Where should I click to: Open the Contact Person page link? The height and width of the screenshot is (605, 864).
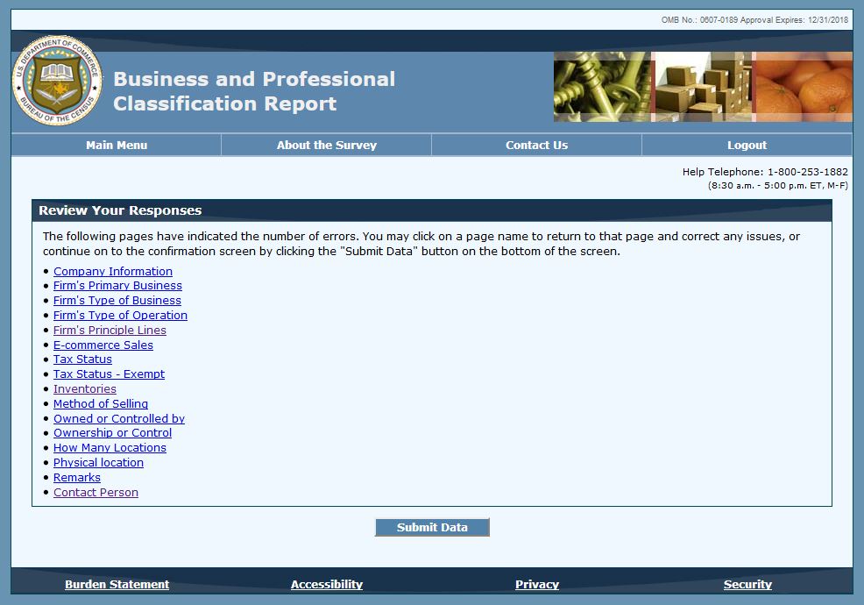[96, 493]
